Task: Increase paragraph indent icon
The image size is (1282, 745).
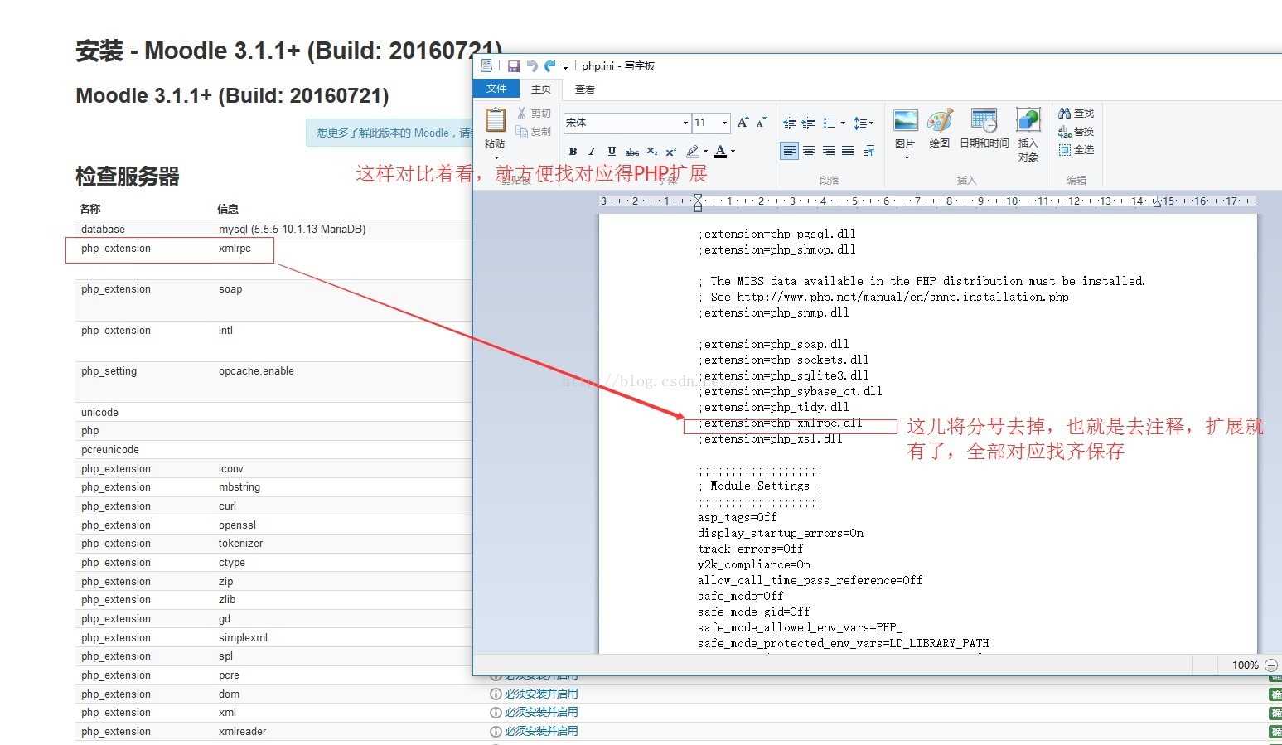Action: click(809, 123)
